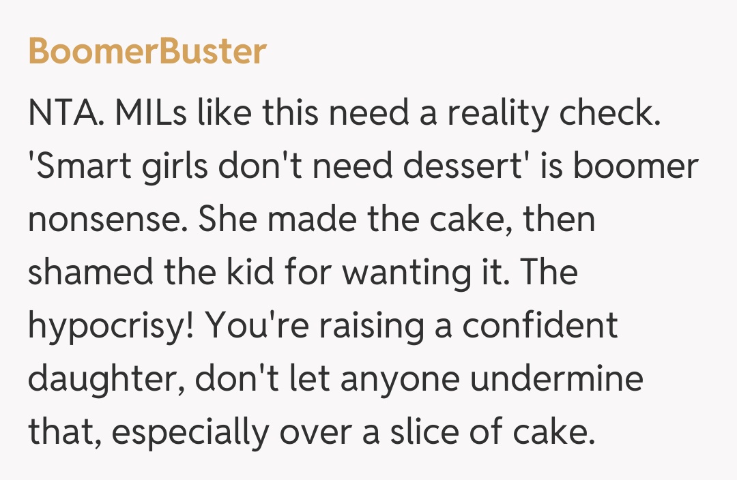Select the word "confident"
The width and height of the screenshot is (737, 480).
coord(540,326)
